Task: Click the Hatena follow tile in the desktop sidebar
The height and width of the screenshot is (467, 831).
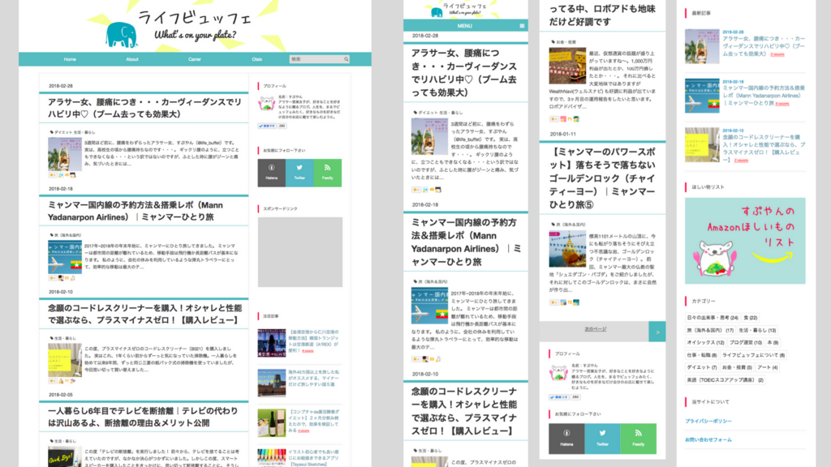Action: pyautogui.click(x=271, y=173)
